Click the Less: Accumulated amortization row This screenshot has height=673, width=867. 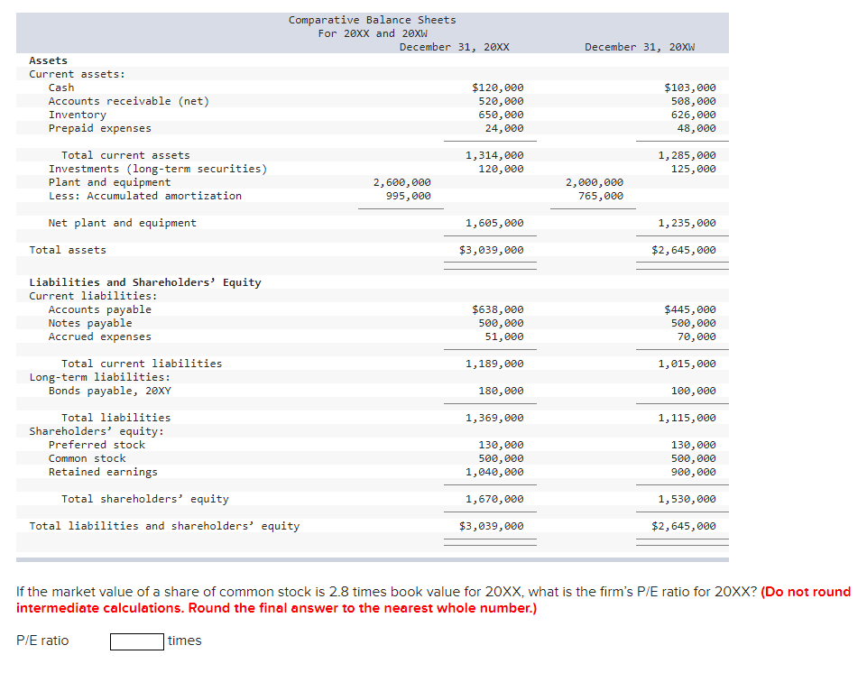pos(145,195)
